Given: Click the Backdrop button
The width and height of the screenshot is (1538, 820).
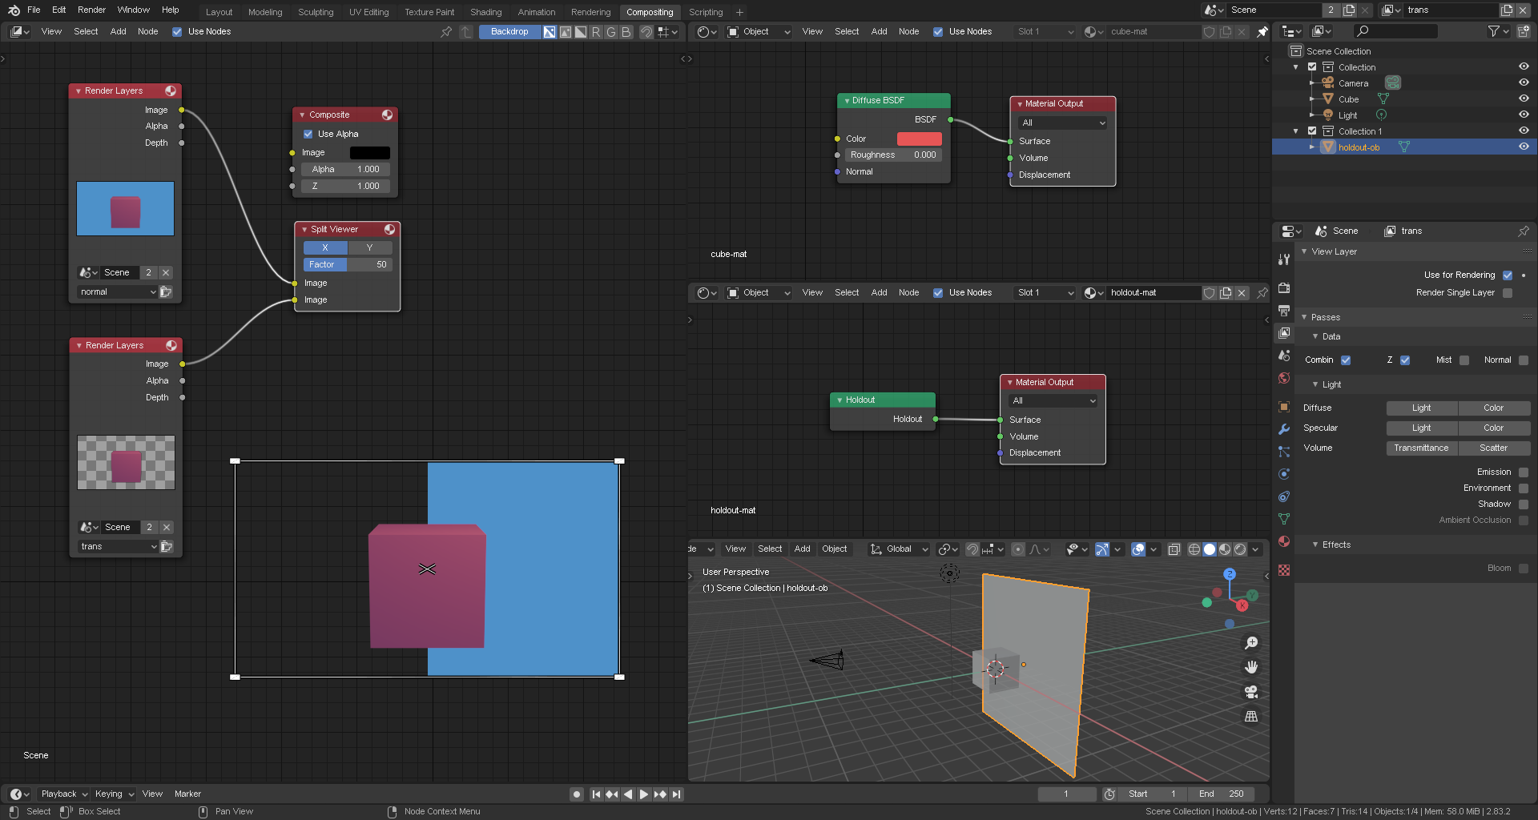Looking at the screenshot, I should (x=509, y=32).
